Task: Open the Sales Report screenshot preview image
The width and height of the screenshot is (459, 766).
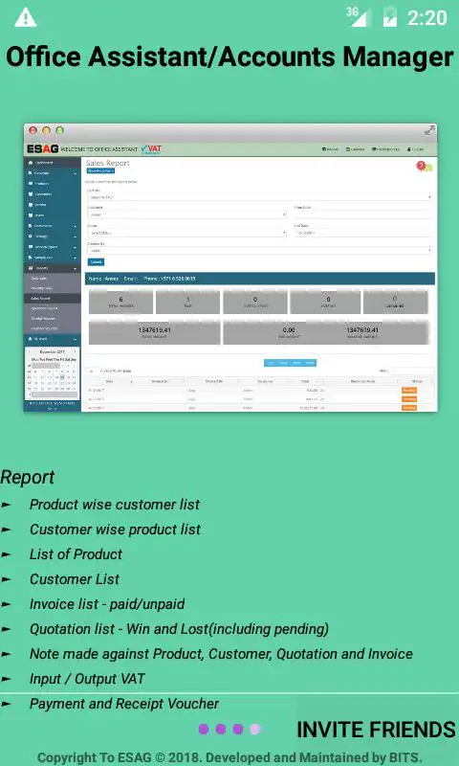Action: pos(230,267)
